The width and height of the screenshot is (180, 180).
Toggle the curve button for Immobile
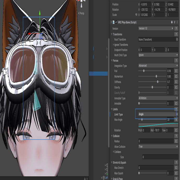click(x=176, y=104)
